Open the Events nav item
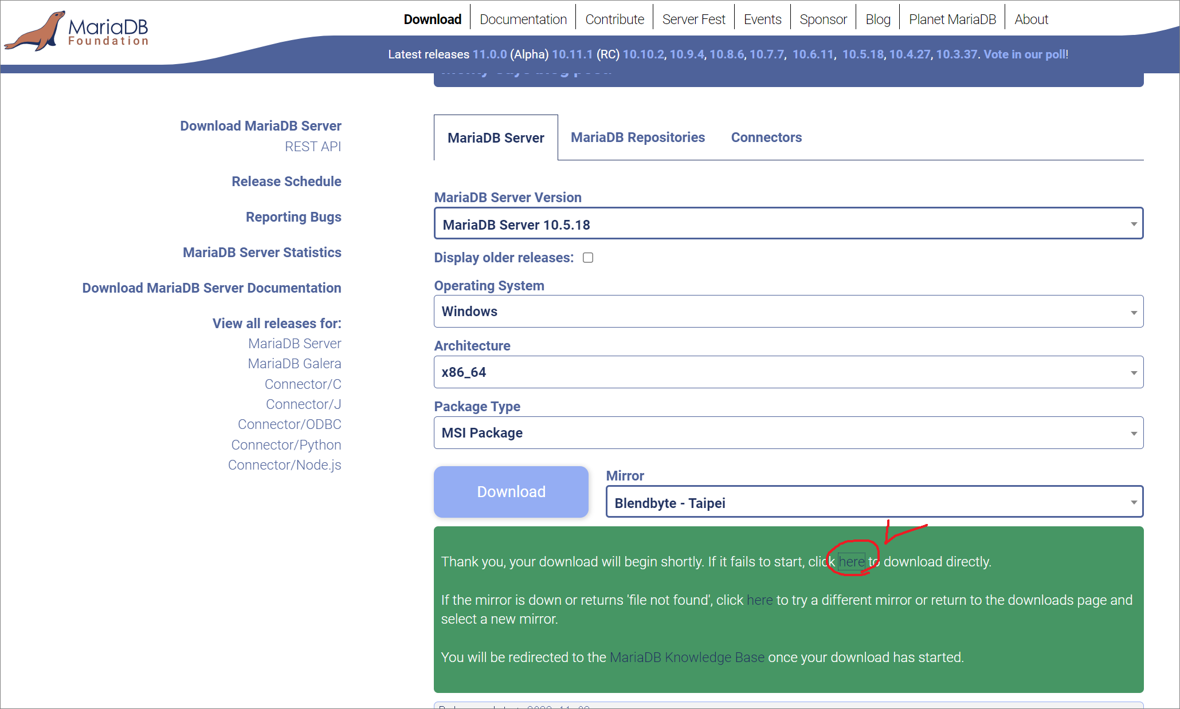 [x=763, y=19]
